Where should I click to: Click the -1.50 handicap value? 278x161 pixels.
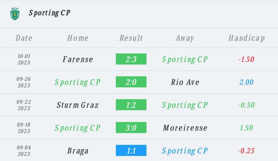(x=247, y=59)
